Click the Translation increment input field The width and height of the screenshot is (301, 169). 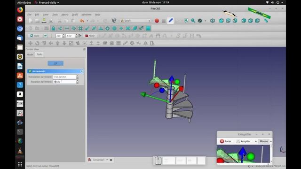tap(64, 77)
